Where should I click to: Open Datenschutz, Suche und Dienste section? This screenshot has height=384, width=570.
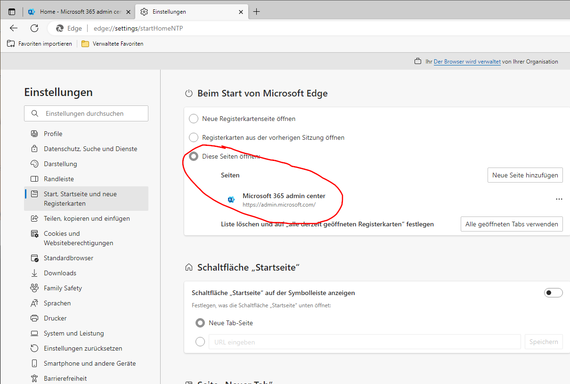(86, 149)
